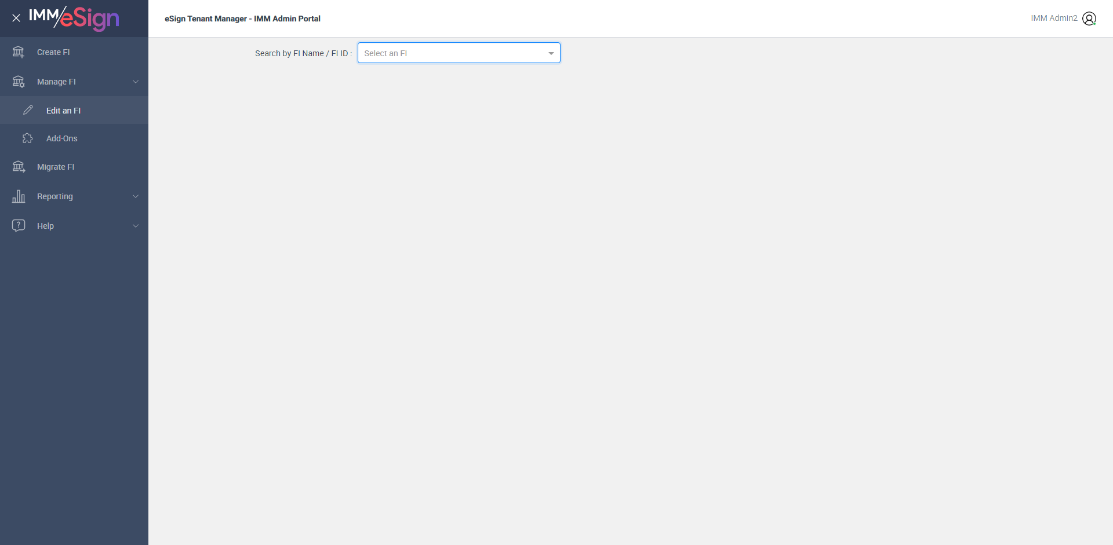Open the user profile avatar icon

[1089, 19]
